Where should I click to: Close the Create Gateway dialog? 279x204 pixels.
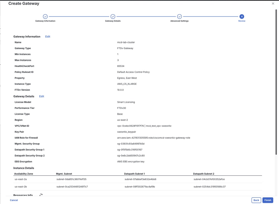(273, 3)
